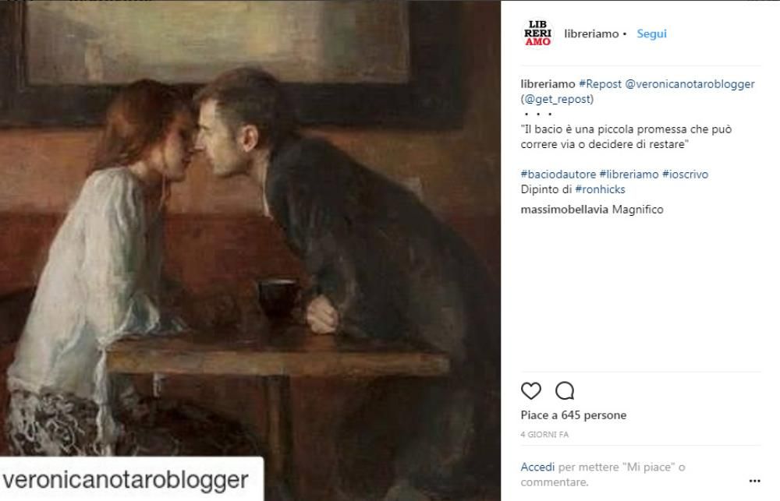780x501 pixels.
Task: Select Accedi to log in
Action: 537,467
